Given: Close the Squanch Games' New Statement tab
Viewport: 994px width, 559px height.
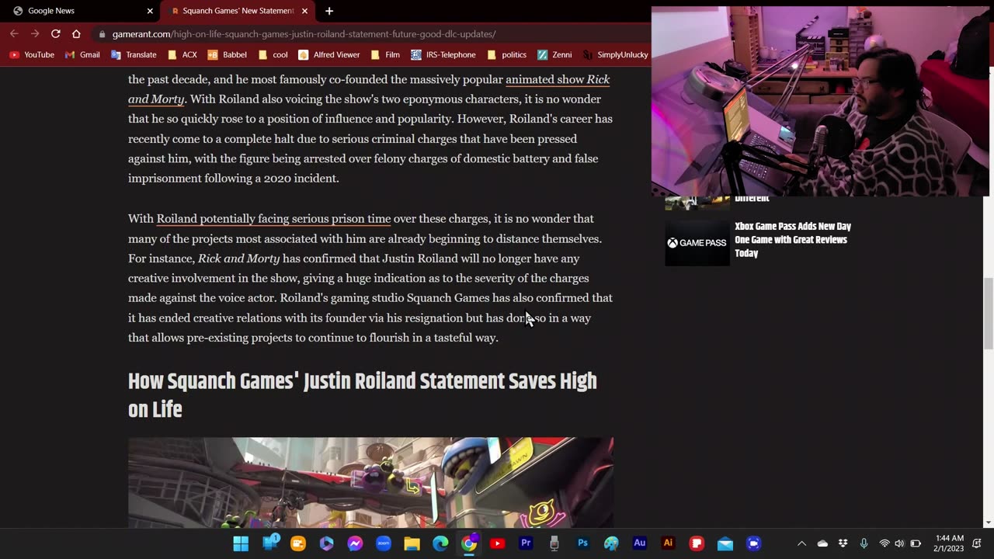Looking at the screenshot, I should pos(304,11).
